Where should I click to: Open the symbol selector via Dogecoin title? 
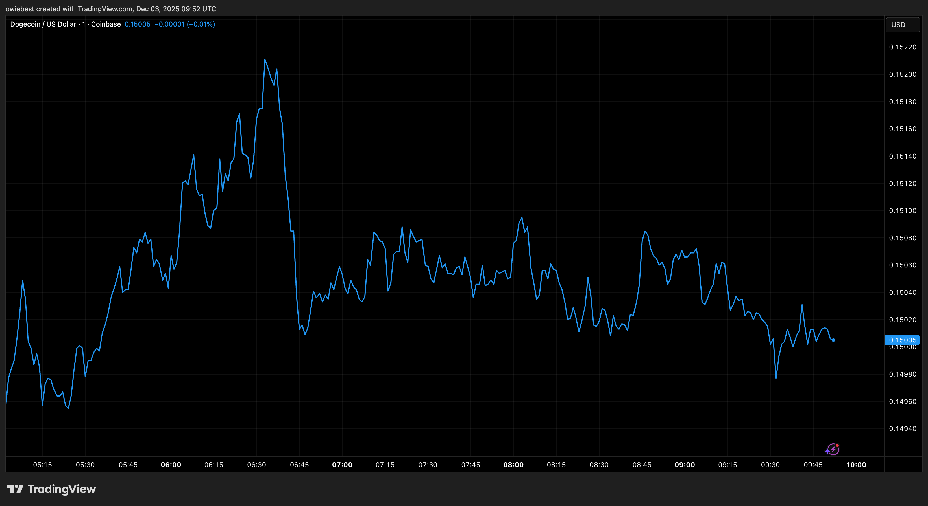(43, 24)
